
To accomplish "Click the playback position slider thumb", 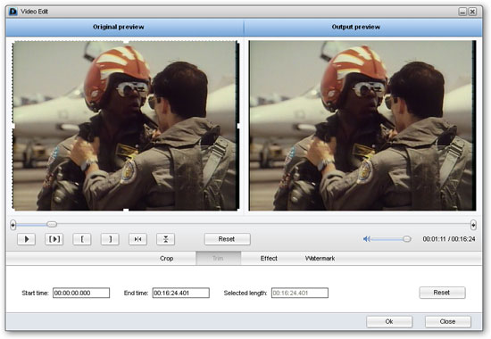I will [x=52, y=224].
